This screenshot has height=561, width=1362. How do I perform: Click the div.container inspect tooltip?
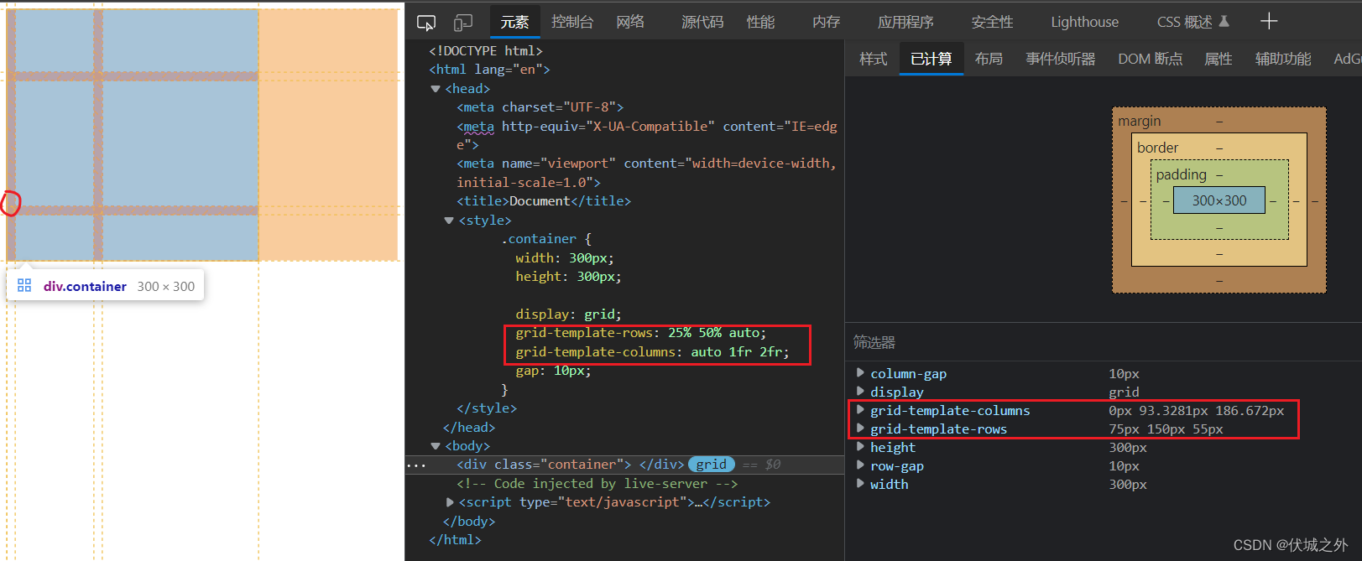105,286
